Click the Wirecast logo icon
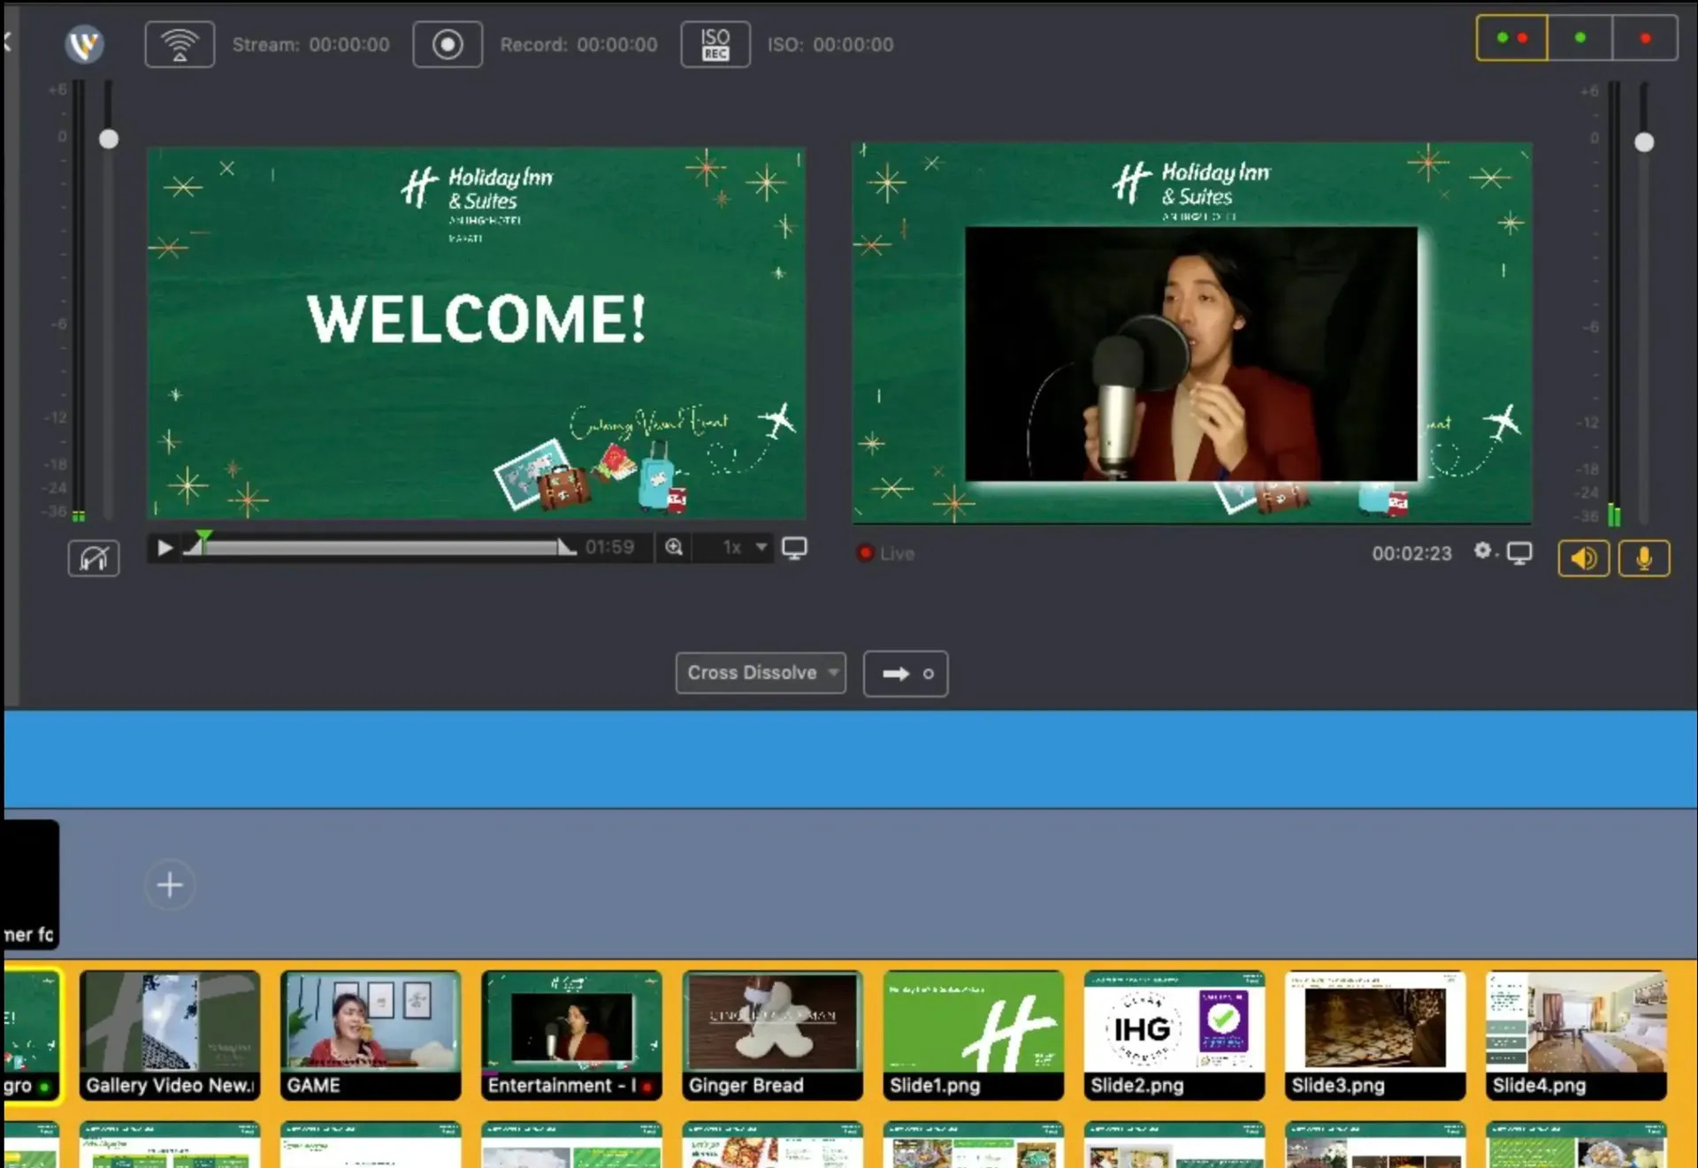 (84, 44)
